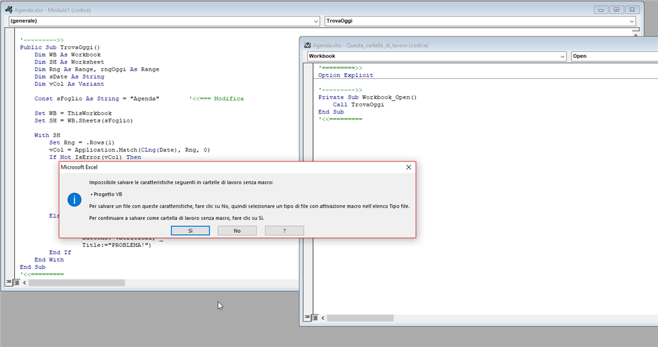This screenshot has height=347, width=658.
Task: Click the line 'Set WB = ThisWorkbook'
Action: (x=73, y=113)
